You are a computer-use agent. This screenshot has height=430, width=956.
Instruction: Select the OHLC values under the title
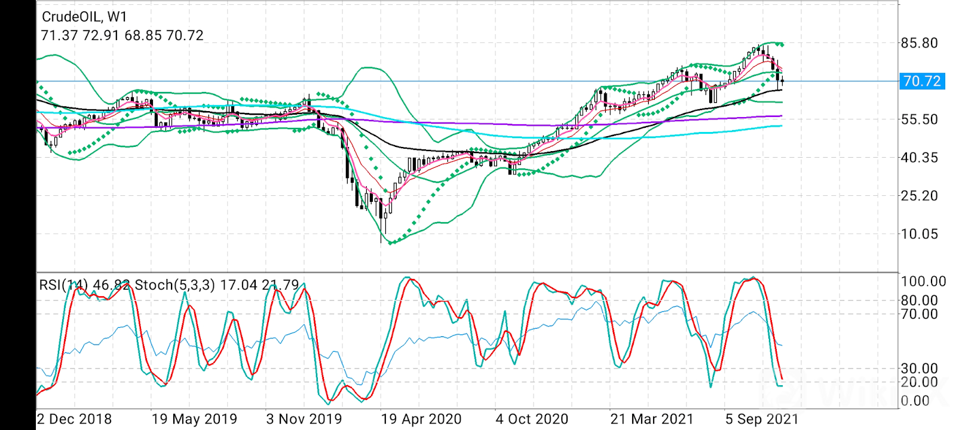[x=122, y=36]
